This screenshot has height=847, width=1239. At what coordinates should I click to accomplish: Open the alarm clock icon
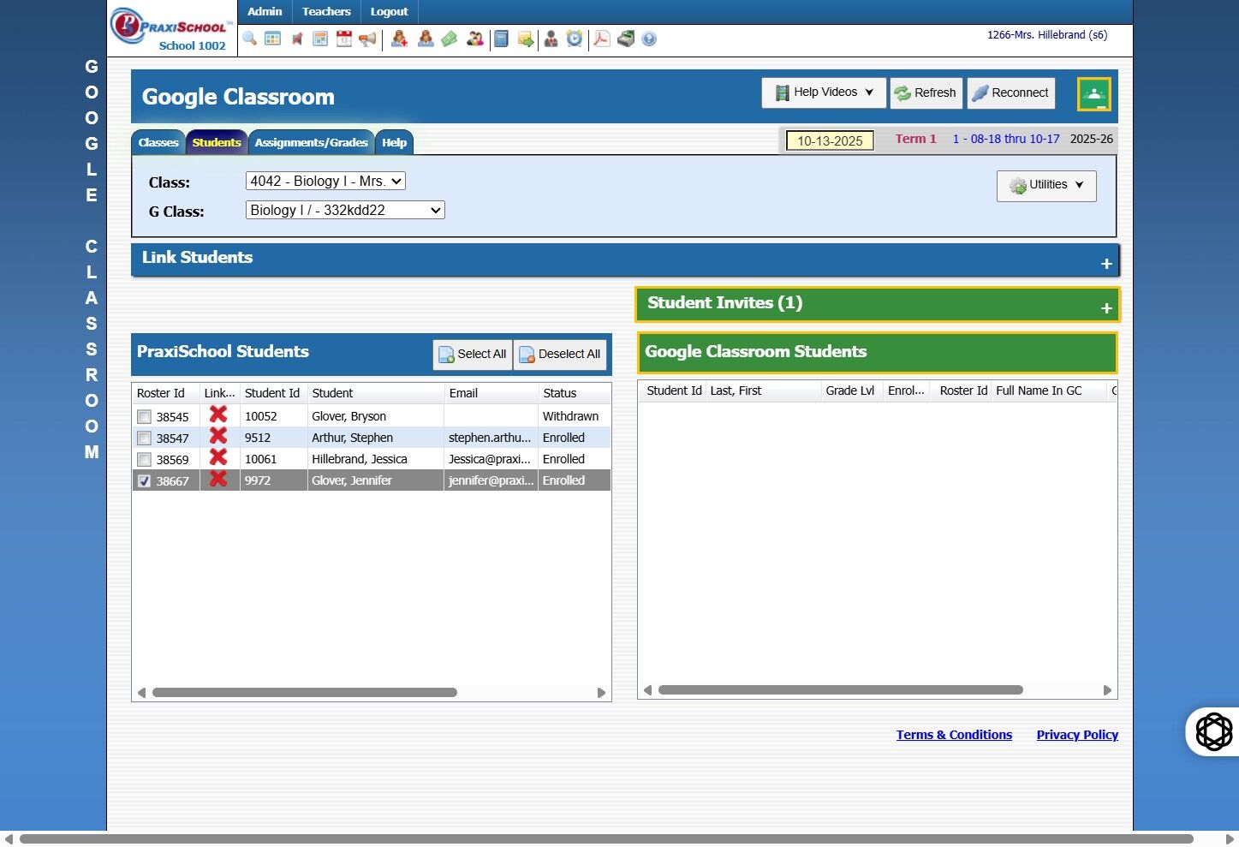tap(575, 39)
